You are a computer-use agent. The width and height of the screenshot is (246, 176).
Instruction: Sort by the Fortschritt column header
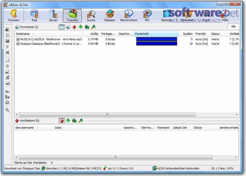click(156, 34)
